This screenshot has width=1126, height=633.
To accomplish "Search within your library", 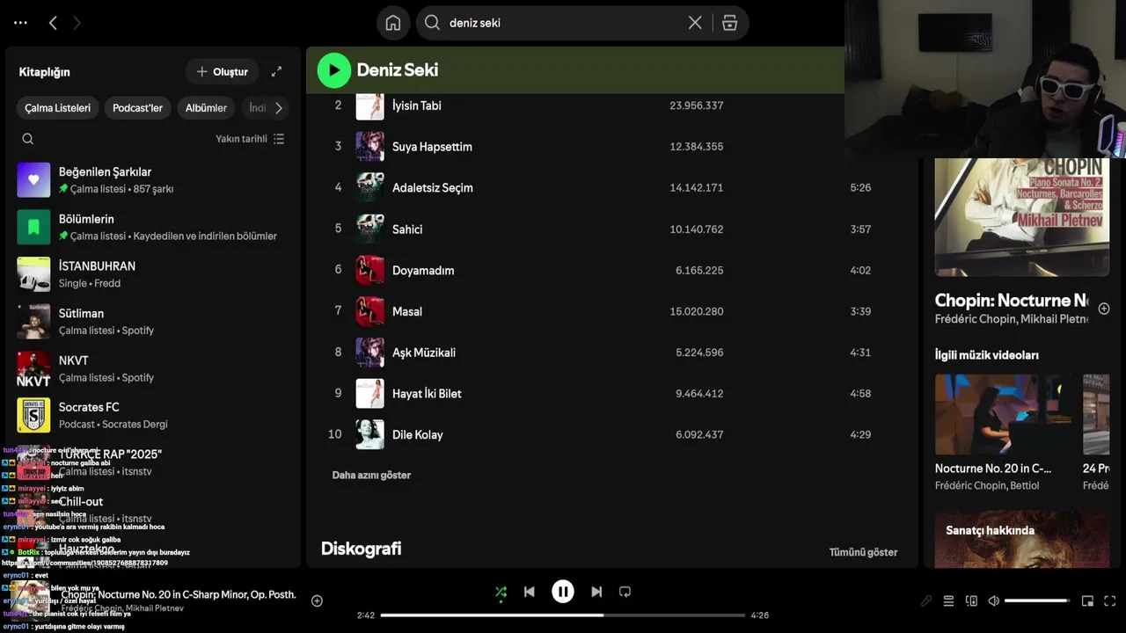I will click(x=28, y=139).
